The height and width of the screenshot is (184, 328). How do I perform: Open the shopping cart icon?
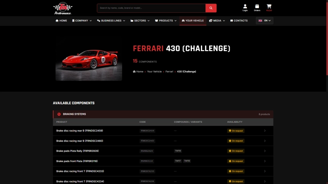[x=269, y=7]
